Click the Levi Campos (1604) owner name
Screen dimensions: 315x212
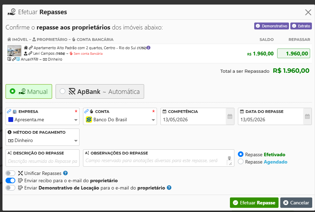coord(49,53)
